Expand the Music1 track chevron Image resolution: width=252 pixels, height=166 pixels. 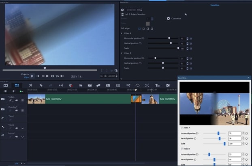click(23, 137)
